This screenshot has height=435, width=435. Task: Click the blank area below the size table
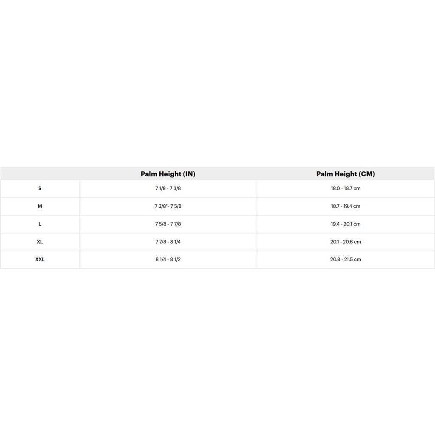(217, 352)
